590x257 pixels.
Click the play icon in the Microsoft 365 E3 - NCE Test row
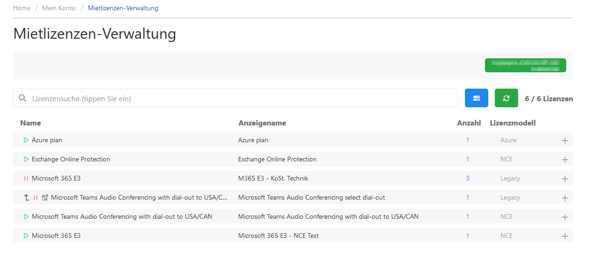[26, 236]
